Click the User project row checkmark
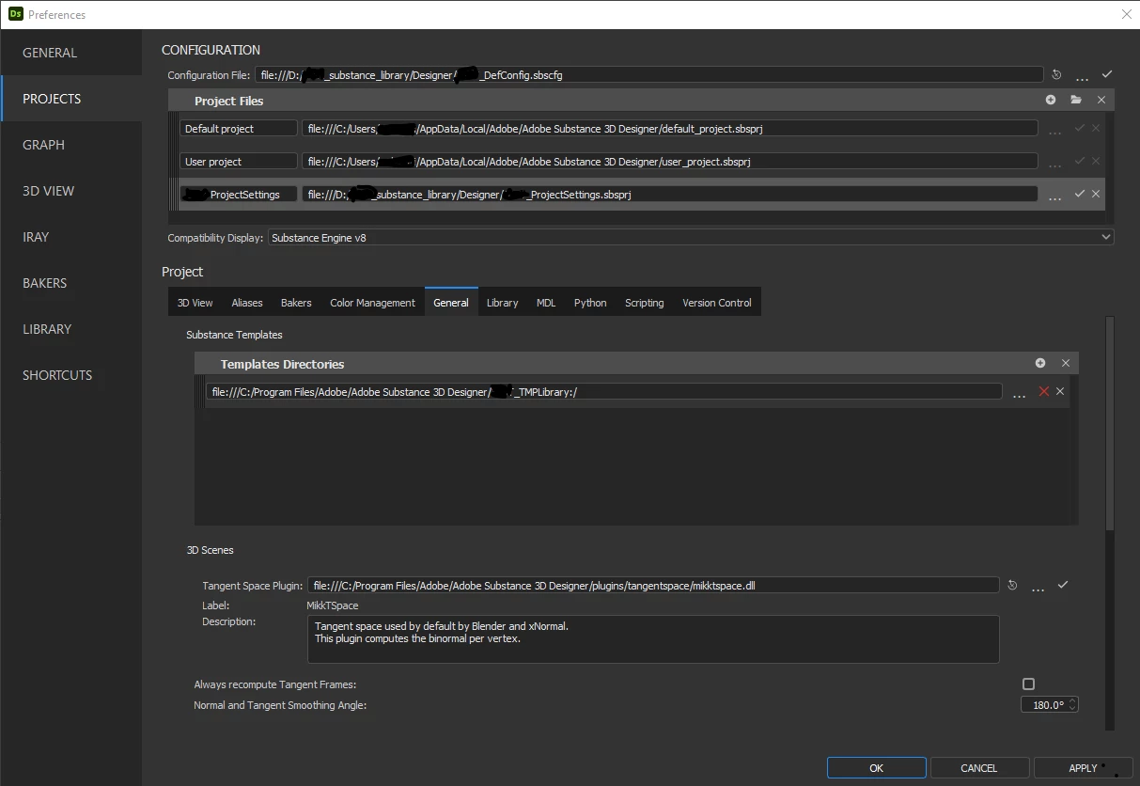Image resolution: width=1140 pixels, height=786 pixels. [x=1080, y=161]
